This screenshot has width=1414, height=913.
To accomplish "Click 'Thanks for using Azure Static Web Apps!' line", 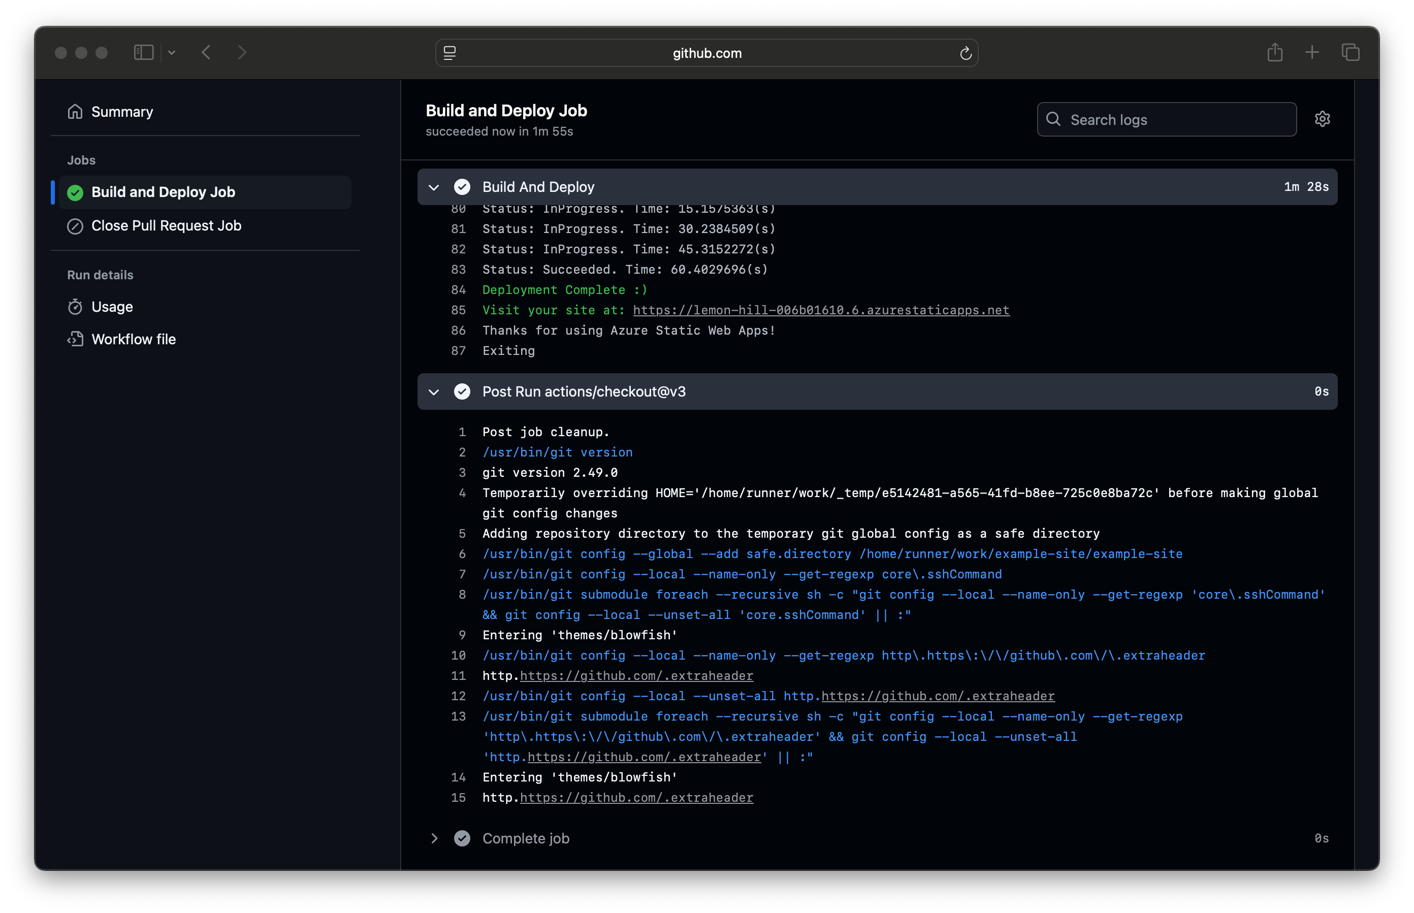I will (x=628, y=330).
